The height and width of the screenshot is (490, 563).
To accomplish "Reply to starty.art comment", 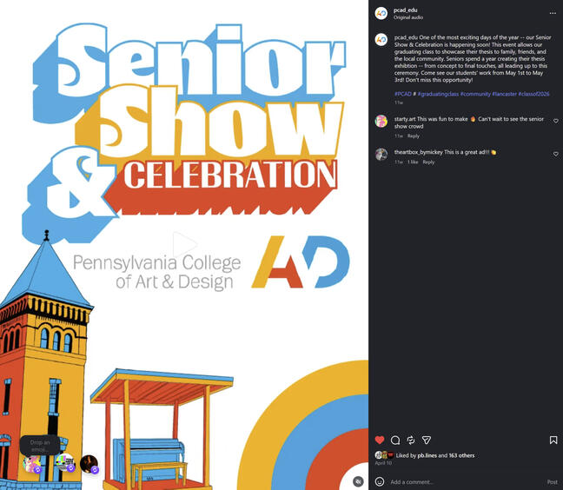I will (414, 136).
